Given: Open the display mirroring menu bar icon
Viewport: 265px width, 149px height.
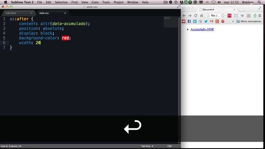Looking at the screenshot, I should pyautogui.click(x=201, y=2).
